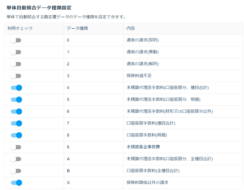The width and height of the screenshot is (244, 190).
Task: Click the 未精算代理店手数料(口座振替分、全種目合計) cell
Action: [x=183, y=159]
